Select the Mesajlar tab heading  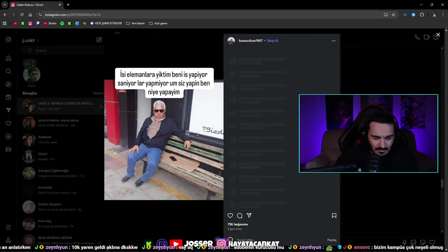[30, 93]
